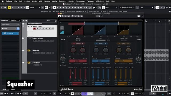Increase the number of BANDS with right arrow
171x96 pixels.
coord(80,40)
